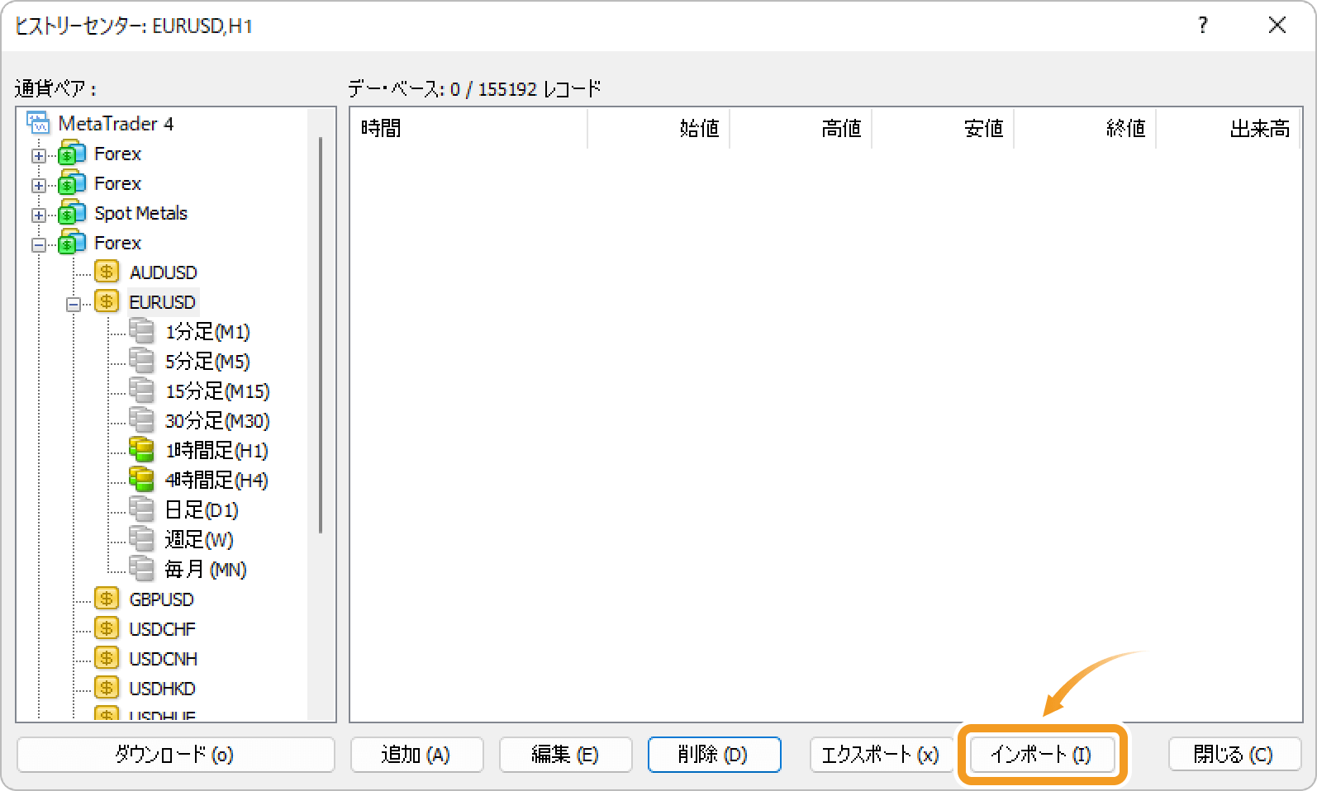Click the Spot Metals folder icon

[72, 213]
